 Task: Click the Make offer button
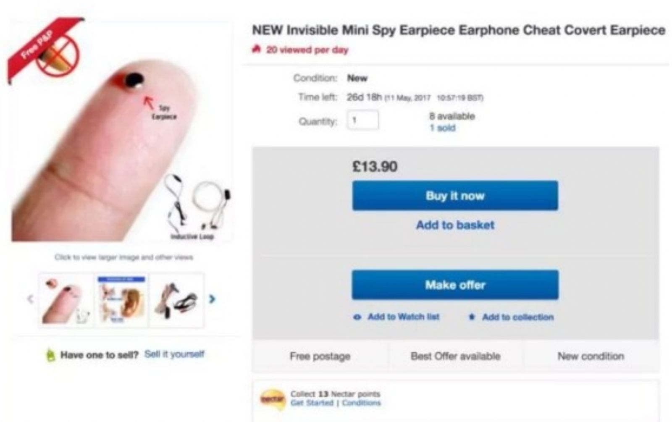coord(455,285)
